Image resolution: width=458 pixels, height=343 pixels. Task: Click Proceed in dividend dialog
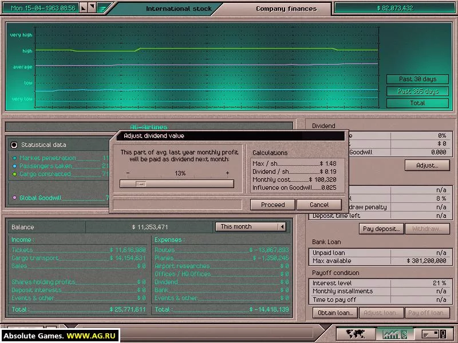273,205
